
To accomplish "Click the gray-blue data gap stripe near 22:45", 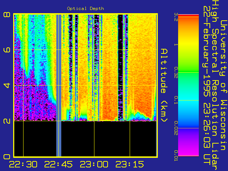I will click(59, 85).
